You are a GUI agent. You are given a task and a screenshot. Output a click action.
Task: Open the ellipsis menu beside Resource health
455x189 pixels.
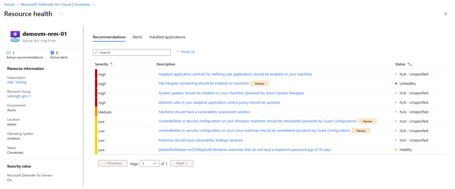[61, 14]
